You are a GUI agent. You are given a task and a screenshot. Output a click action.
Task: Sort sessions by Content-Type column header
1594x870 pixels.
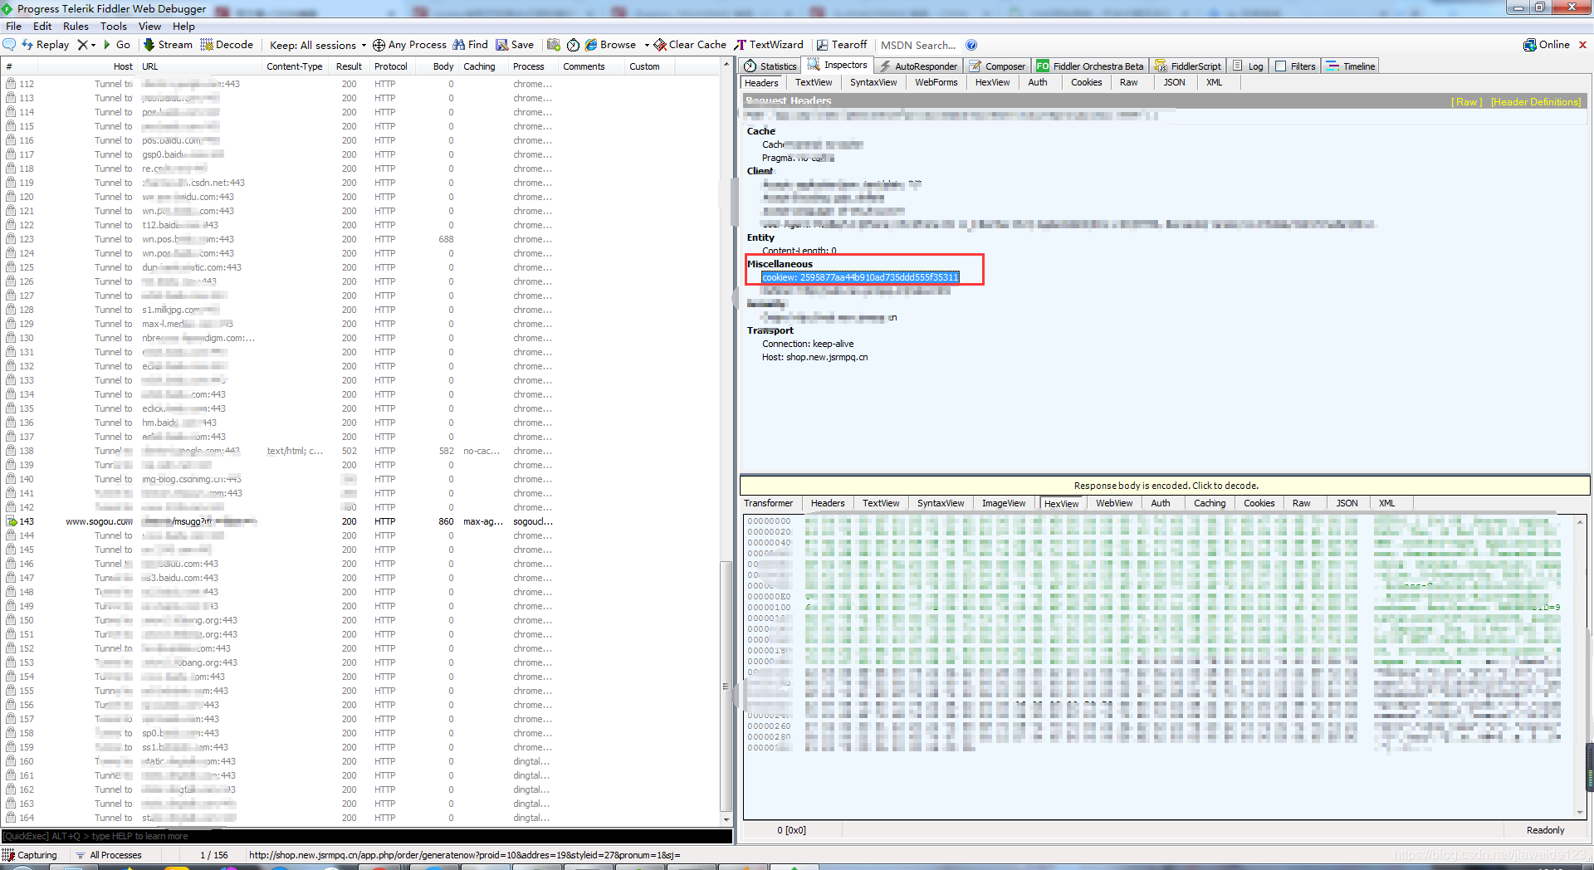[x=296, y=66]
